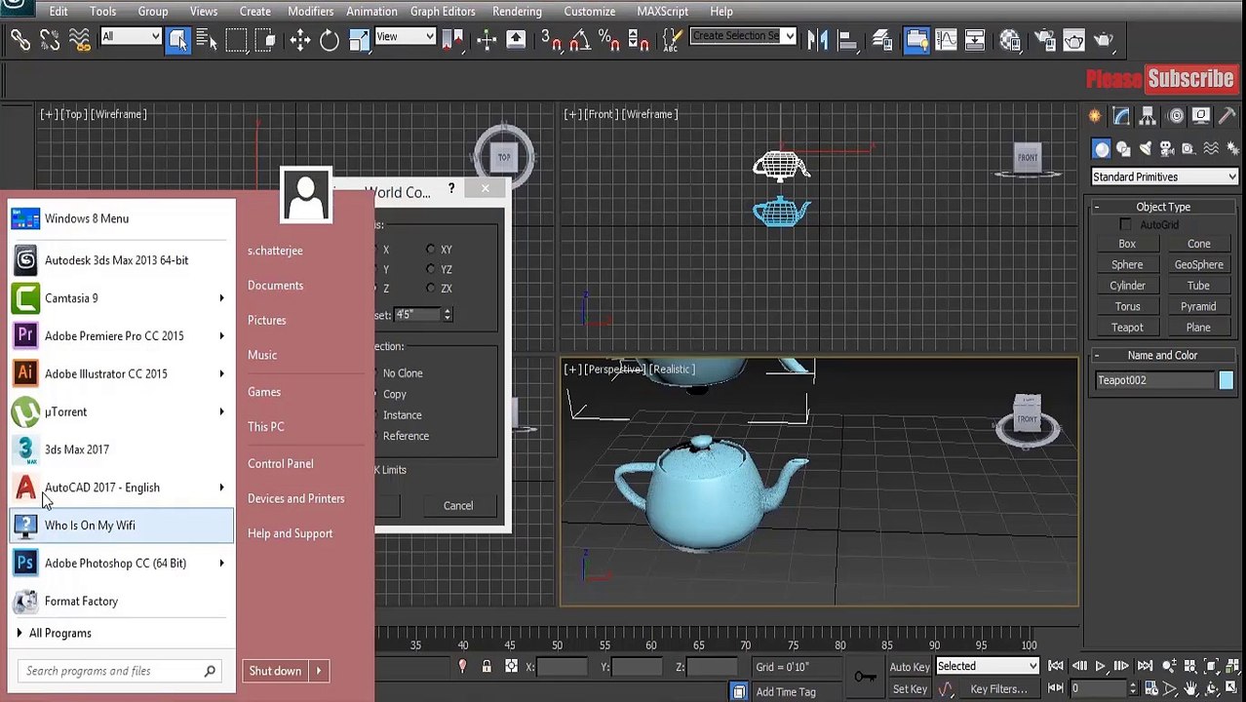The width and height of the screenshot is (1246, 702).
Task: Click the Select Object tool
Action: tap(177, 40)
